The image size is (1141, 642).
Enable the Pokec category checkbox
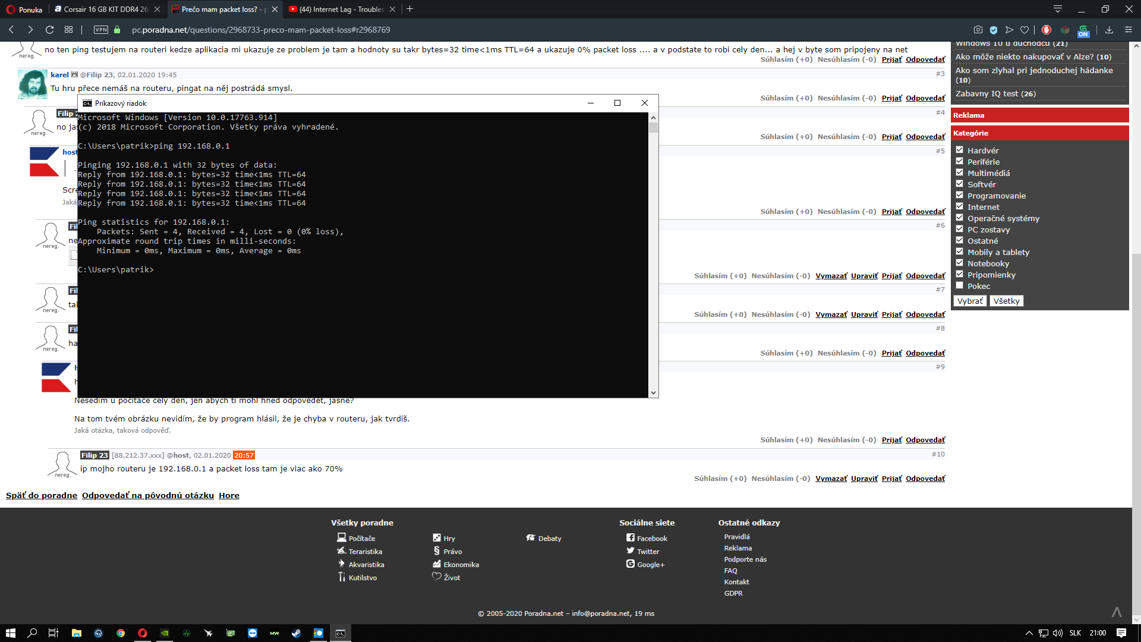(959, 286)
